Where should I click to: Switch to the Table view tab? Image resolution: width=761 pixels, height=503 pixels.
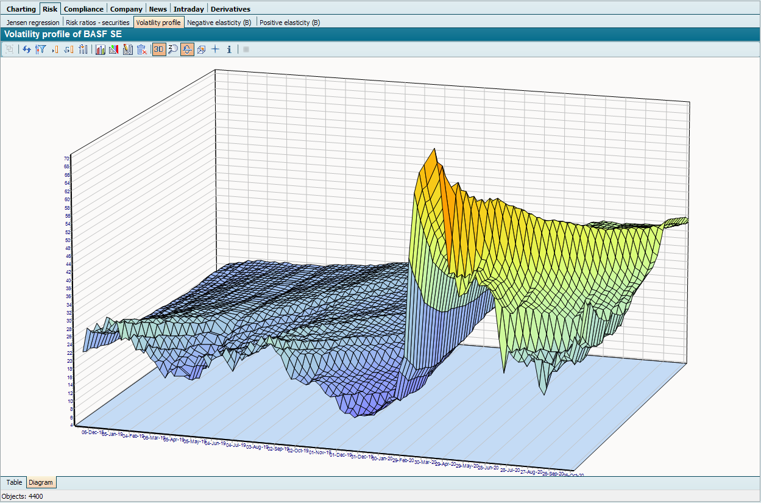coord(14,482)
